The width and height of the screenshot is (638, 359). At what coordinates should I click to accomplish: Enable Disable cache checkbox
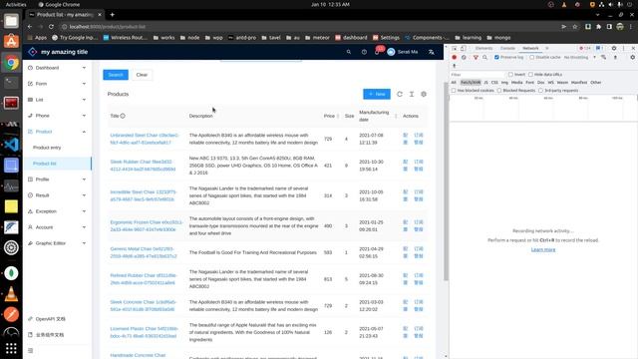pyautogui.click(x=531, y=58)
